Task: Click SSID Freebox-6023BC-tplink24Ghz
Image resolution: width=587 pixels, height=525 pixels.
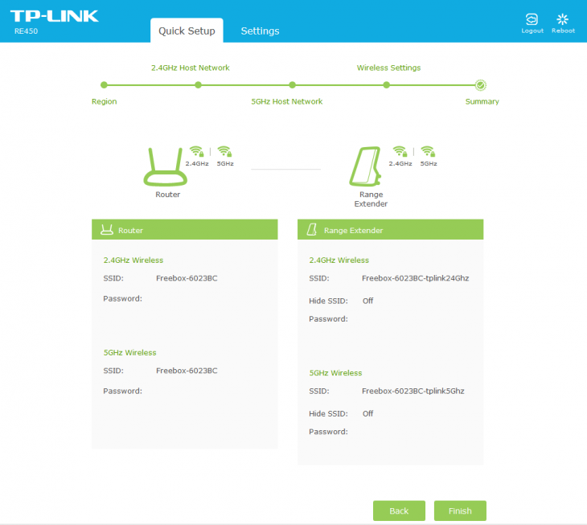Action: click(x=415, y=278)
